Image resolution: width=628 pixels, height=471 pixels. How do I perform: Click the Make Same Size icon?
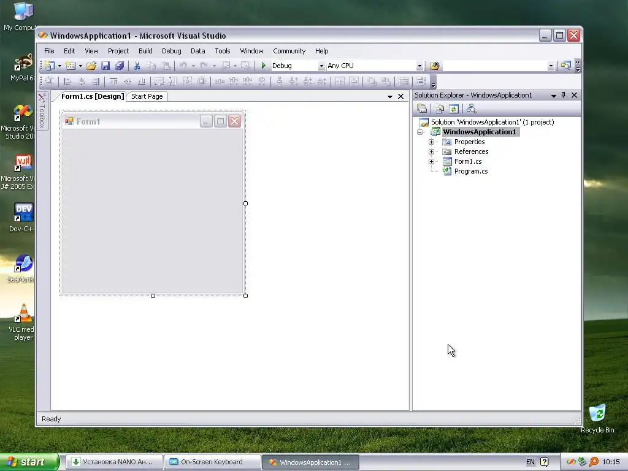187,82
